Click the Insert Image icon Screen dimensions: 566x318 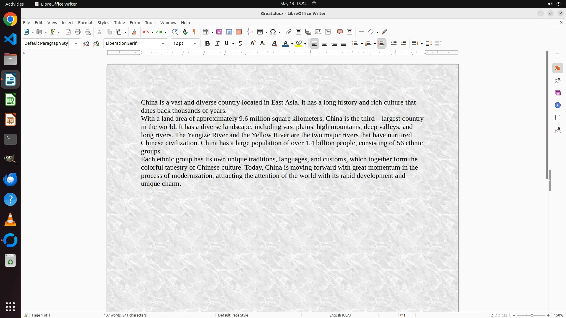(219, 32)
